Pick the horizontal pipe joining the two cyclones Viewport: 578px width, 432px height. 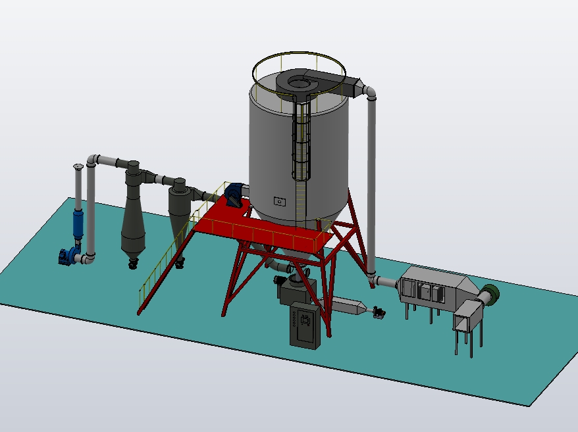click(159, 179)
